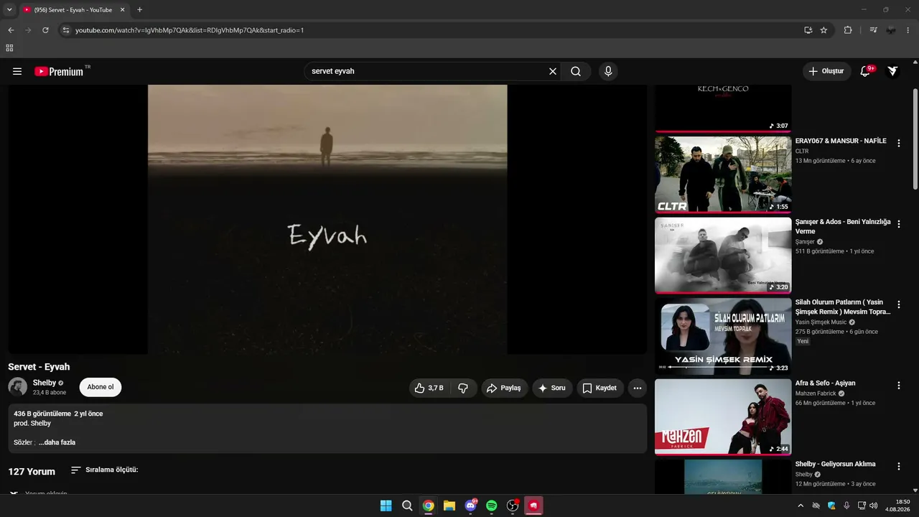
Task: Open Shelby channel avatar
Action: tap(18, 387)
